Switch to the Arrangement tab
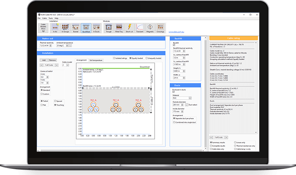The width and height of the screenshot is (296, 175). coord(81,60)
